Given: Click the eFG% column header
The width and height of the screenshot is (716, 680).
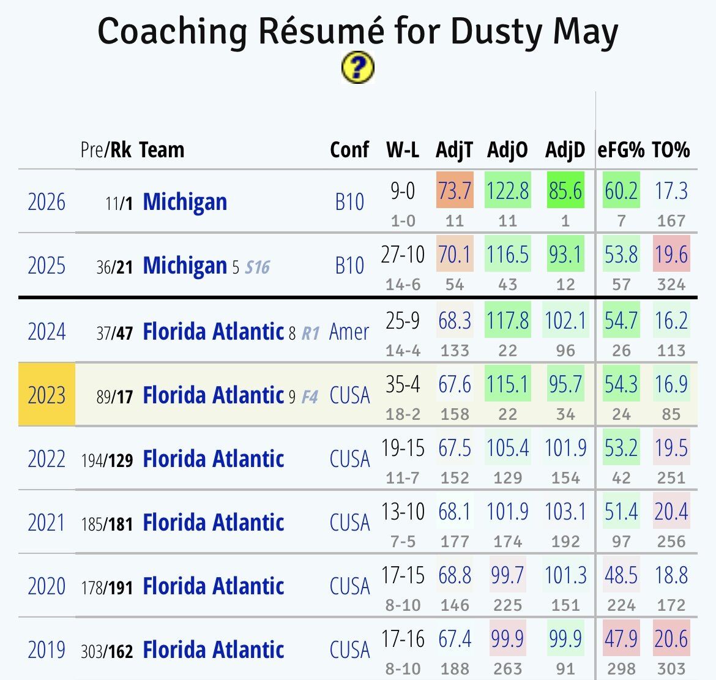Looking at the screenshot, I should click(x=621, y=150).
